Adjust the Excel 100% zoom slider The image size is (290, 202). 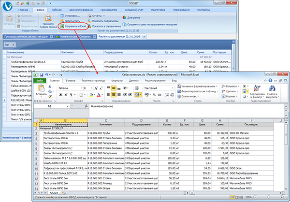click(269, 197)
